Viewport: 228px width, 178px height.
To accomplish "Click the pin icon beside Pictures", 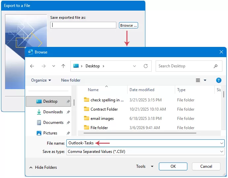I will coord(68,133).
